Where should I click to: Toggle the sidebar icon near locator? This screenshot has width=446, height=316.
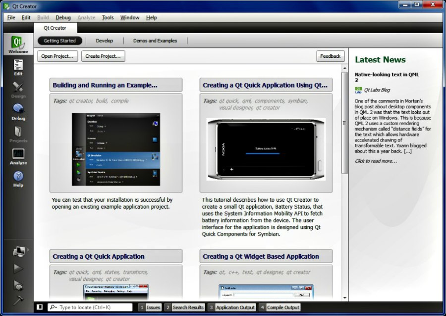pyautogui.click(x=40, y=307)
